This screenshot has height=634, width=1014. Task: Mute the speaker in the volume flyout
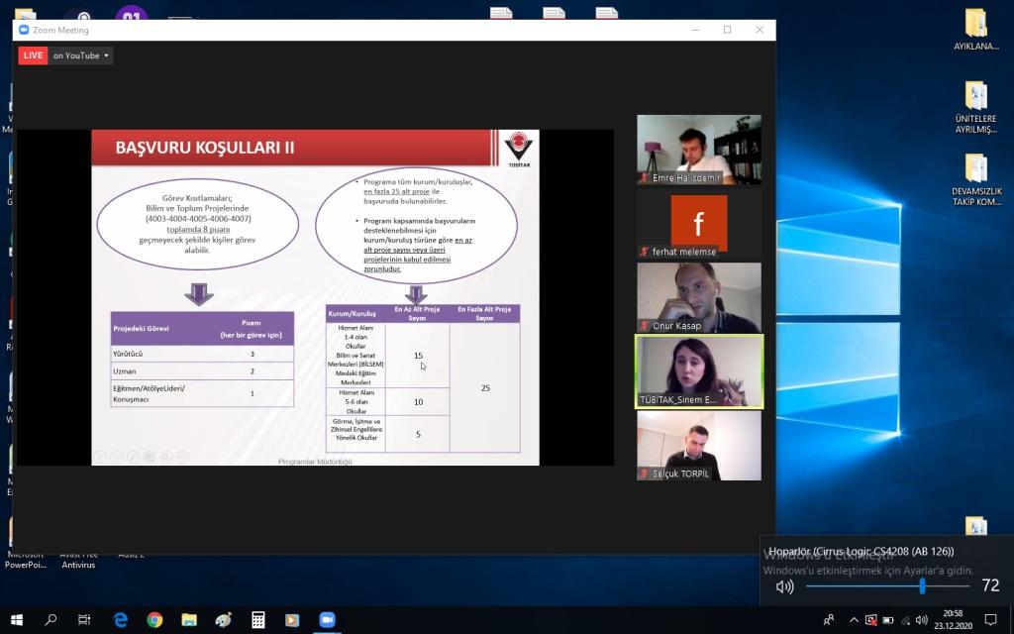click(x=784, y=586)
